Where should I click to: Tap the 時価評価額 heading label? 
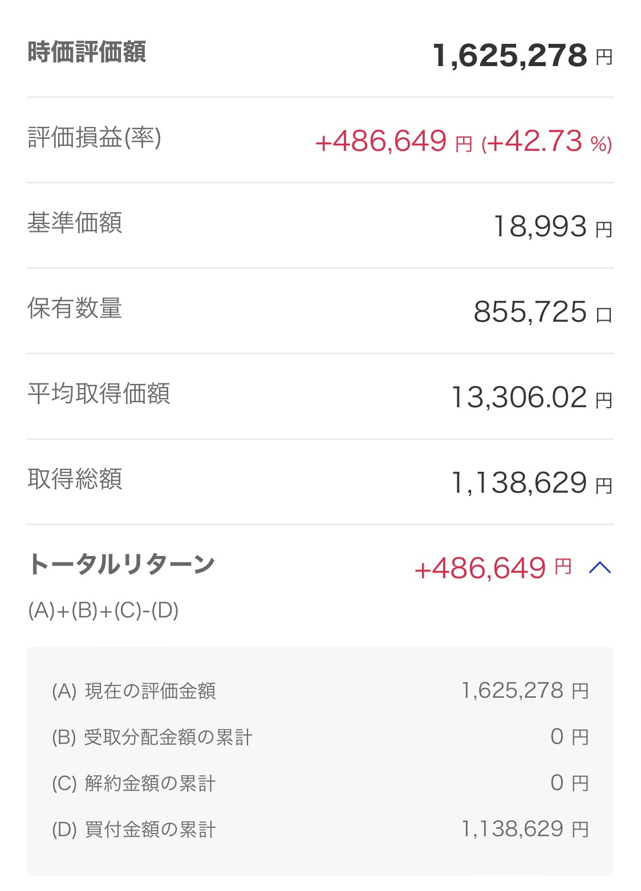(87, 52)
